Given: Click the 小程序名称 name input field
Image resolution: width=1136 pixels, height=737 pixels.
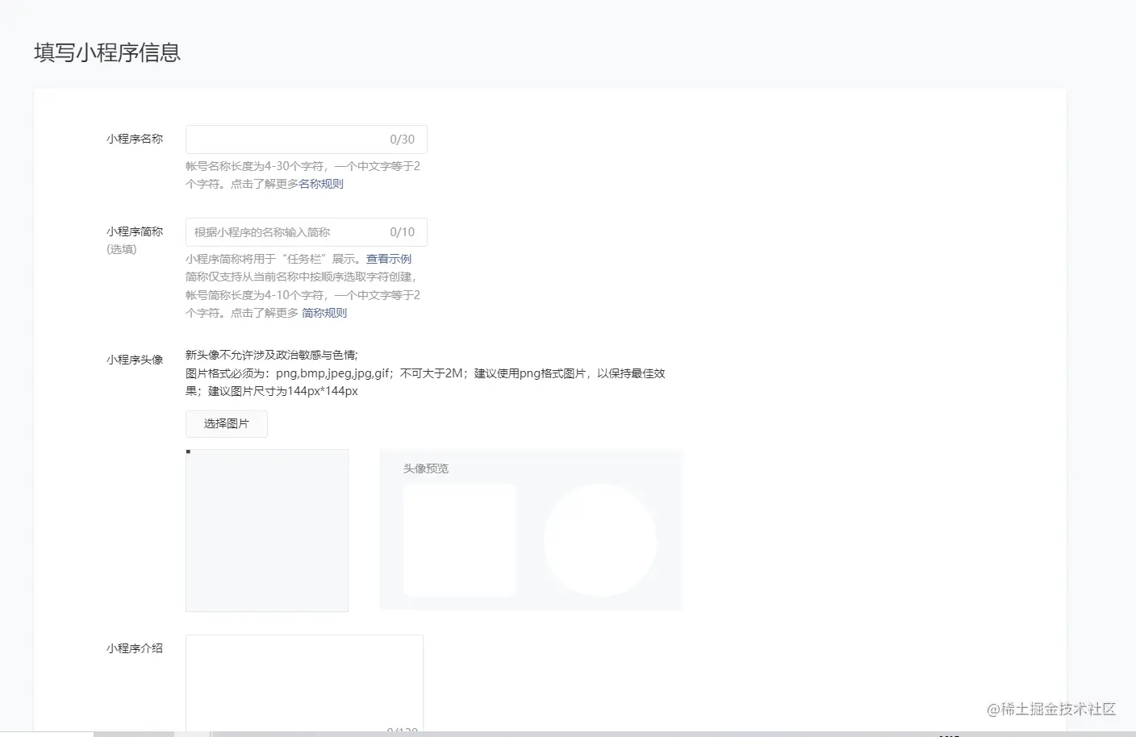Looking at the screenshot, I should [x=274, y=139].
